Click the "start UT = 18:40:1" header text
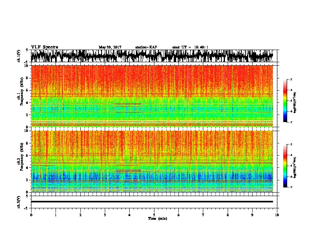Image resolution: width=312 pixels, height=241 pixels. click(x=190, y=47)
